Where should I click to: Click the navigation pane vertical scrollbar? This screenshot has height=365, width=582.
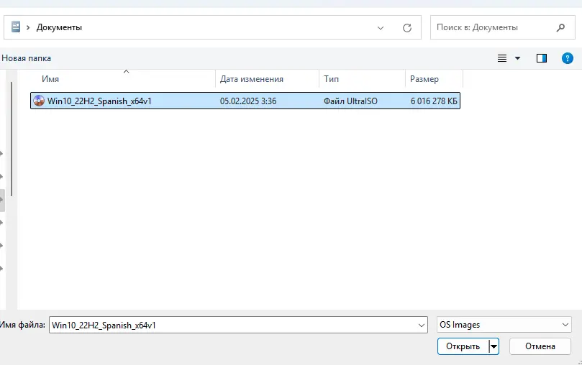pyautogui.click(x=12, y=139)
